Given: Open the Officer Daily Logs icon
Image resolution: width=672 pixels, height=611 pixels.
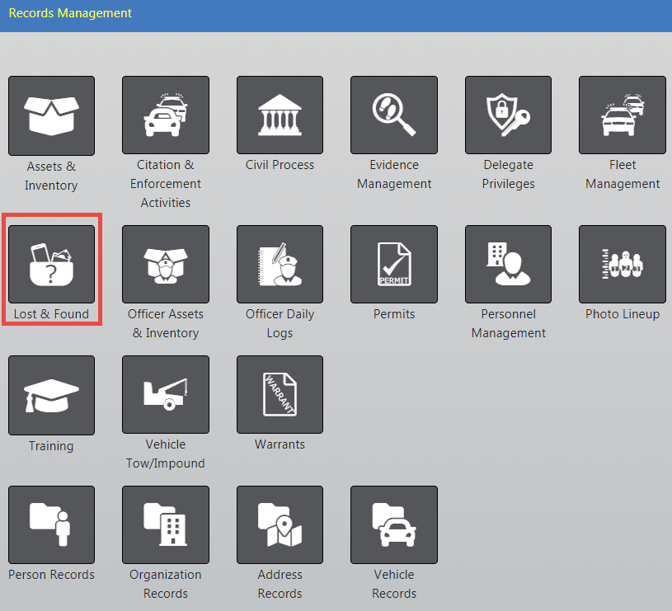Looking at the screenshot, I should (x=280, y=265).
